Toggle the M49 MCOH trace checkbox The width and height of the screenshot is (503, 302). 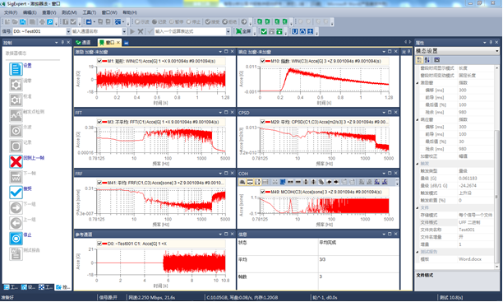pyautogui.click(x=263, y=192)
